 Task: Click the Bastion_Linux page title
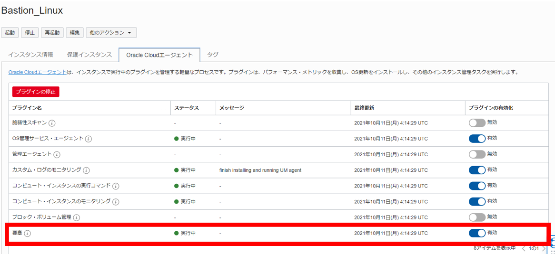(x=32, y=11)
